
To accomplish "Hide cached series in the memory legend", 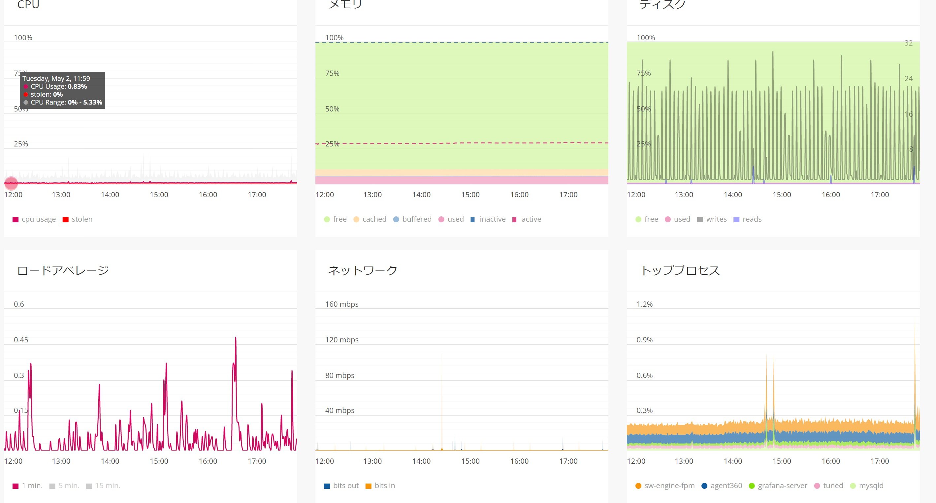I will point(370,219).
